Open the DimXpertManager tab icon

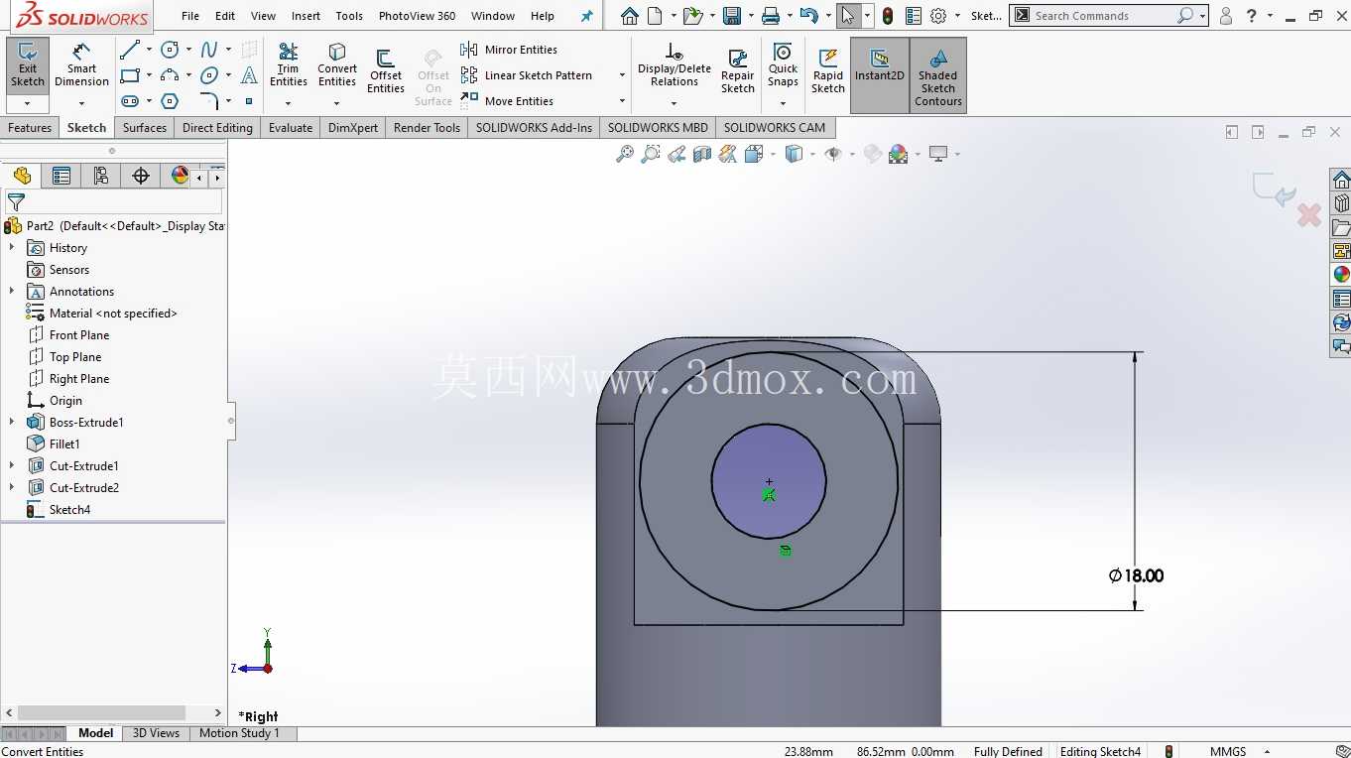coord(141,176)
